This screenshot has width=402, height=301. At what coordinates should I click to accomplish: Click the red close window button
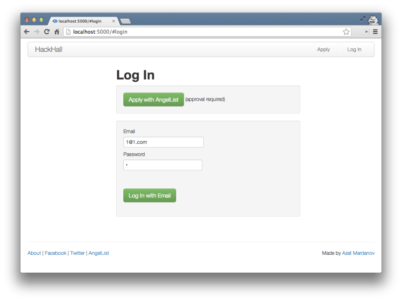[x=27, y=20]
